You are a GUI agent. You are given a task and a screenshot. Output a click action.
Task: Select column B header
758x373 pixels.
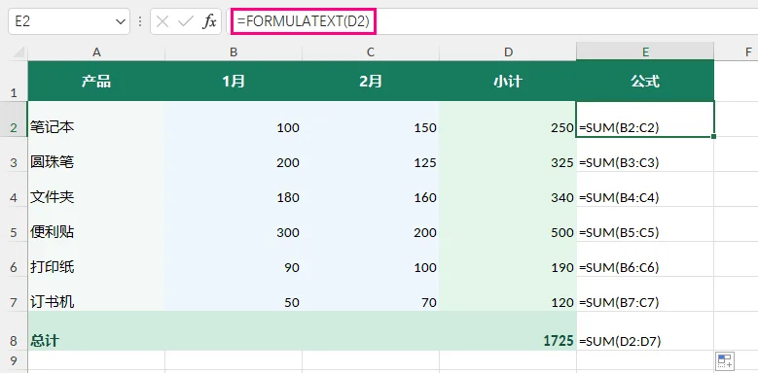pos(234,52)
